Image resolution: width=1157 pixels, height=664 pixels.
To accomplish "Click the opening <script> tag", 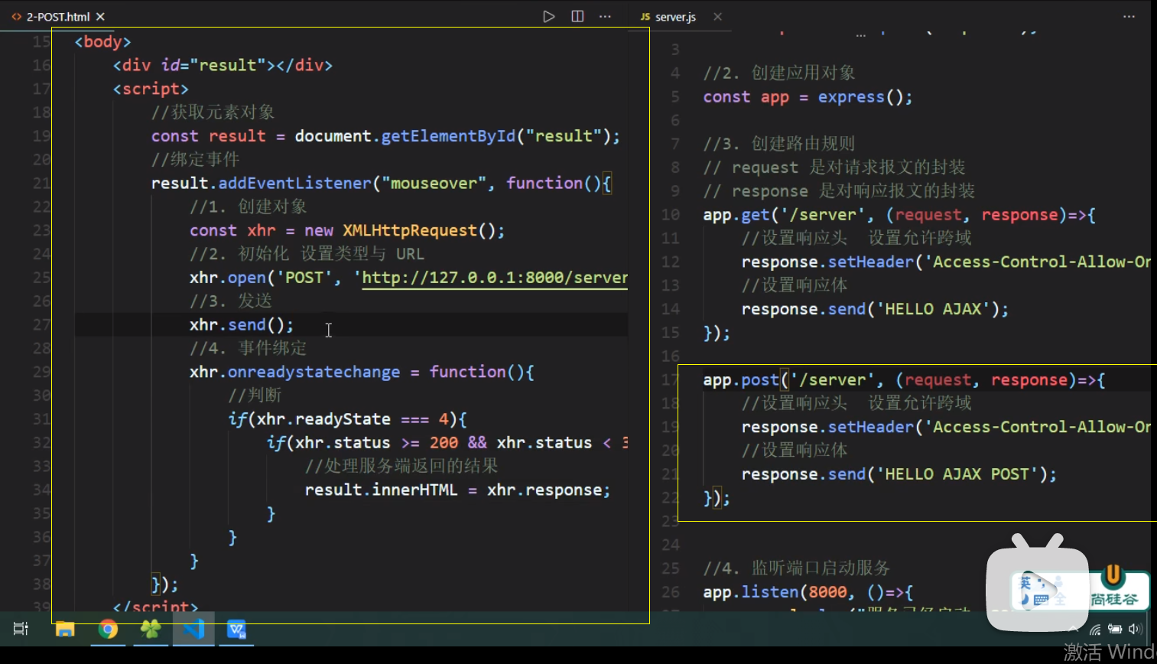I will [151, 90].
